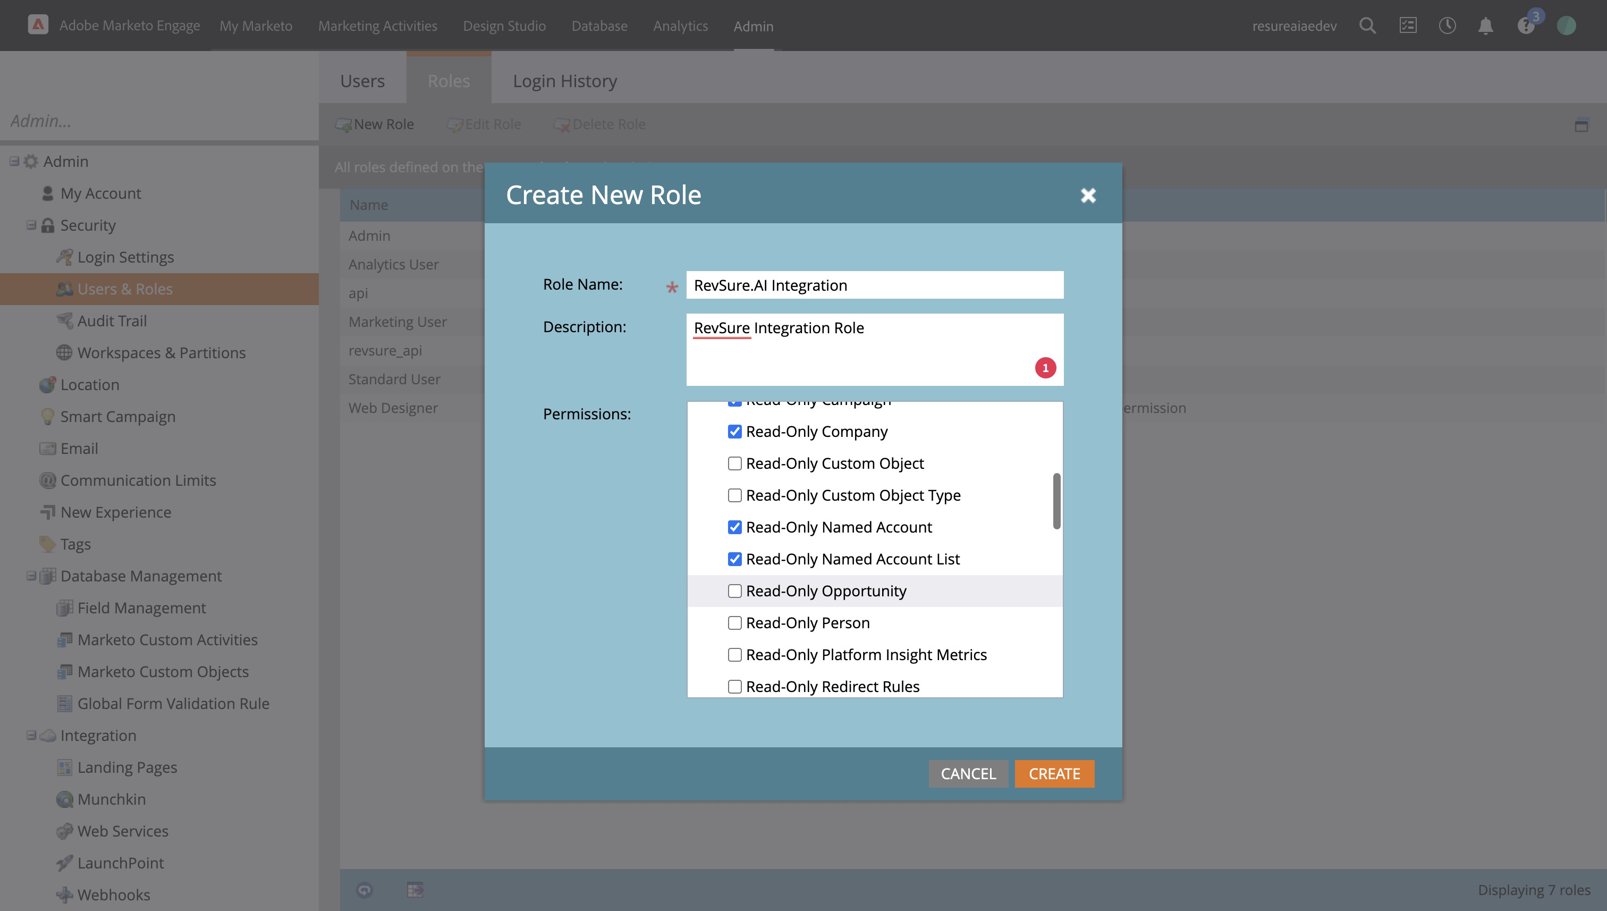Collapse the Security tree node
This screenshot has width=1607, height=911.
click(x=31, y=225)
